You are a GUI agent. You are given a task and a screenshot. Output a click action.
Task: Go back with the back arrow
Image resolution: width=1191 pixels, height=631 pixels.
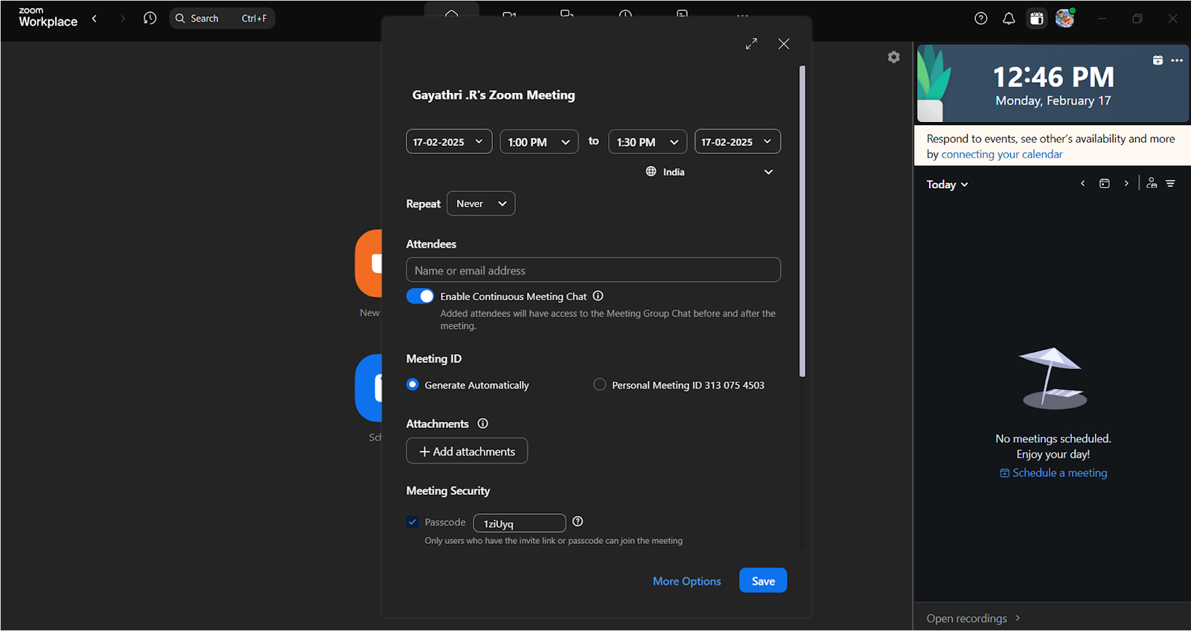[x=95, y=19]
